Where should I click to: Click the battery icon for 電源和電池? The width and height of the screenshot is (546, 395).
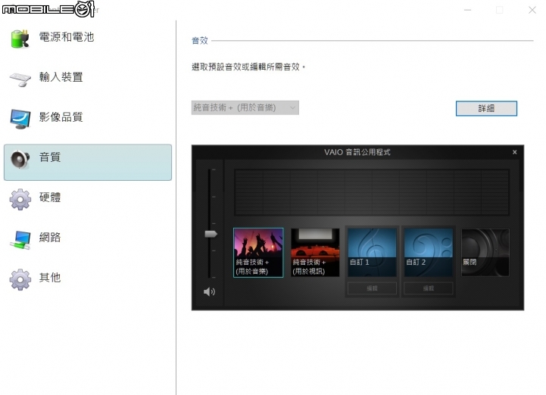[20, 39]
